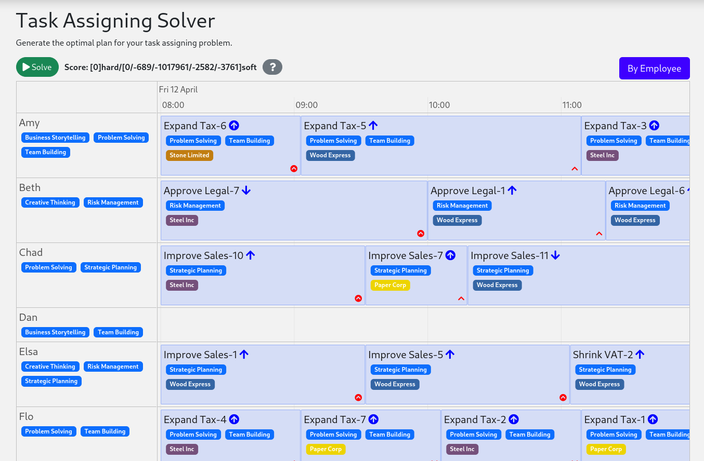
Task: Click red circled chevron on Expand Tax-6 card
Action: [x=294, y=169]
